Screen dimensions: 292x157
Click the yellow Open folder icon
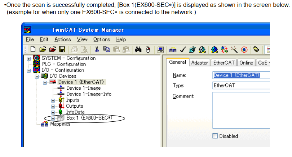coord(43,49)
